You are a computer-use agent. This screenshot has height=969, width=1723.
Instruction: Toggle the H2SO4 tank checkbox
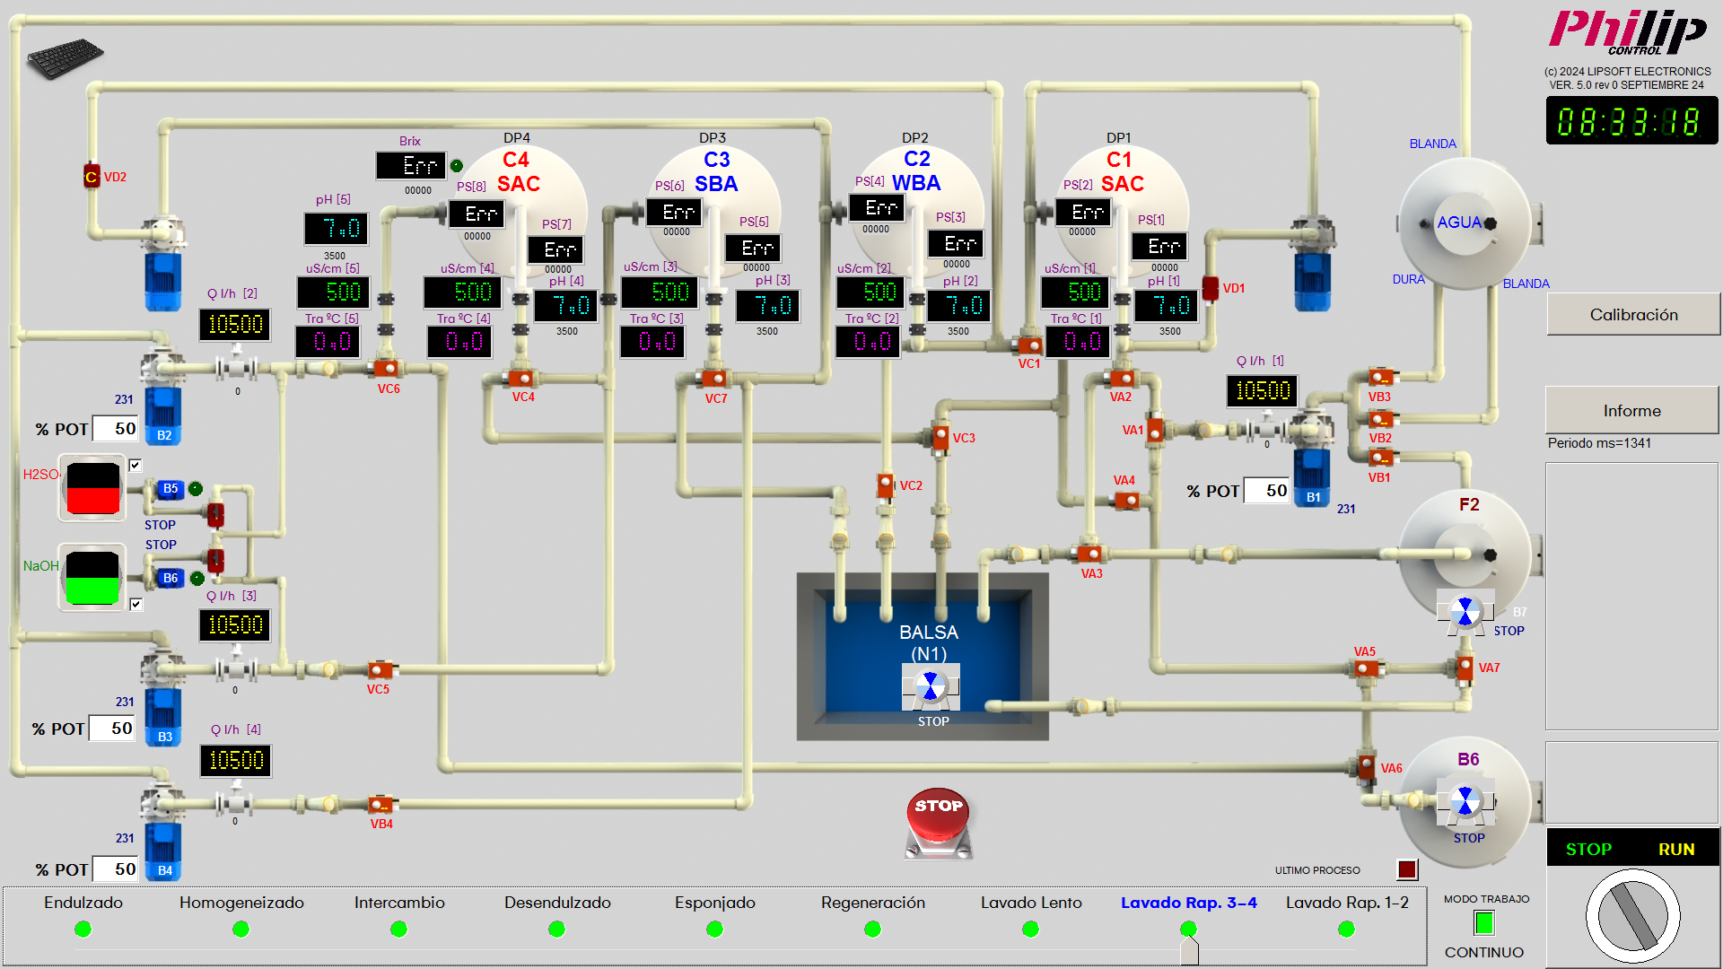(x=136, y=465)
